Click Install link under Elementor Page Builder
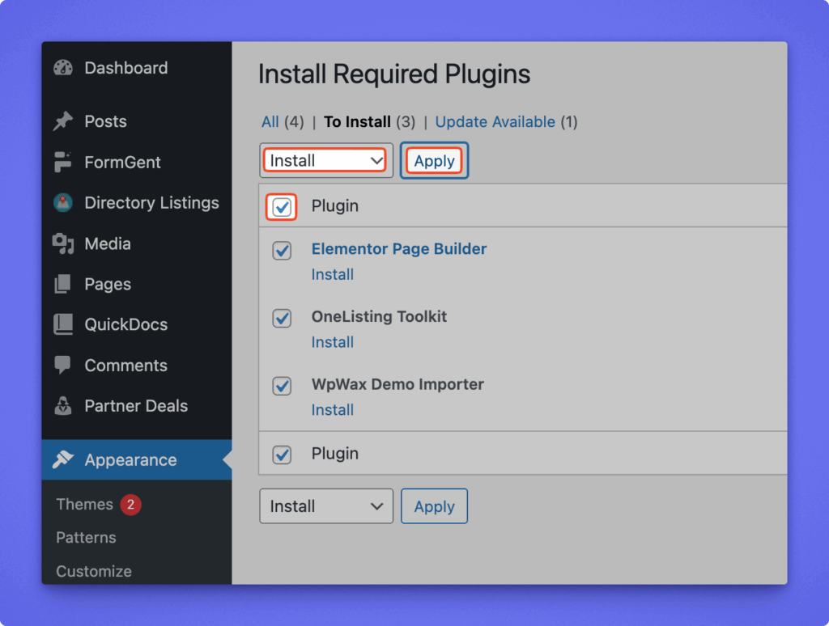The image size is (829, 626). (332, 274)
